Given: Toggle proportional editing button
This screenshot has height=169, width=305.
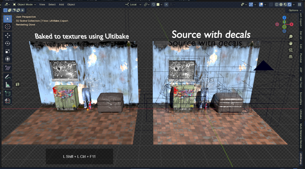Looking at the screenshot, I should point(166,4).
